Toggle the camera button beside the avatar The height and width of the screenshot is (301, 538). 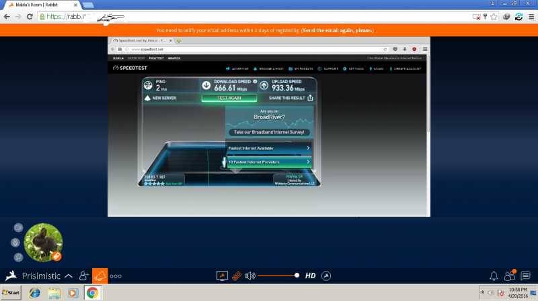tap(18, 227)
